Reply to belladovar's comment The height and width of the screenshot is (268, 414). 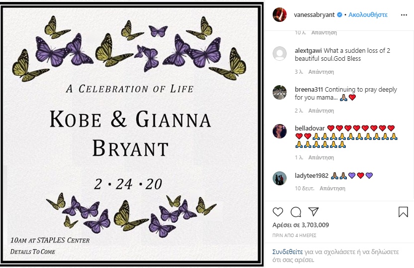pos(321,157)
